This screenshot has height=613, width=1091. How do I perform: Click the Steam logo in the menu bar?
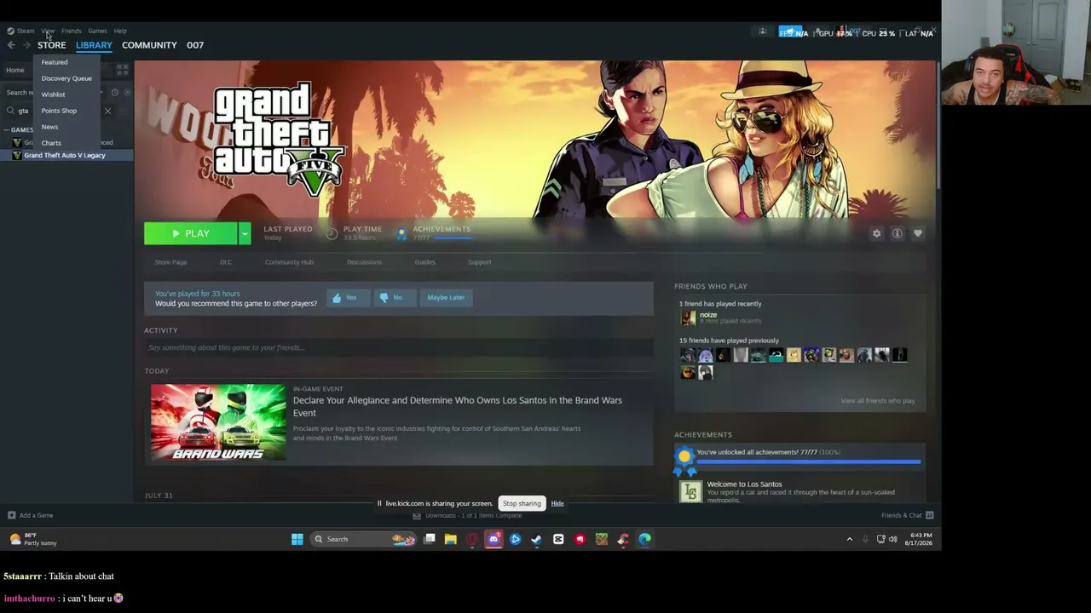tap(11, 32)
